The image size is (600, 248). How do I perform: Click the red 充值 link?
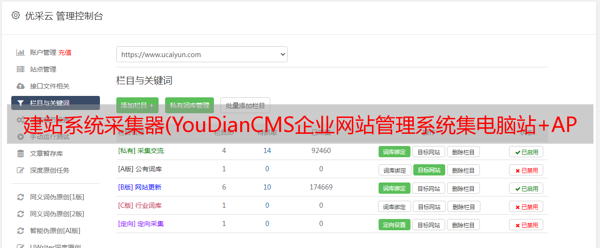tap(65, 52)
